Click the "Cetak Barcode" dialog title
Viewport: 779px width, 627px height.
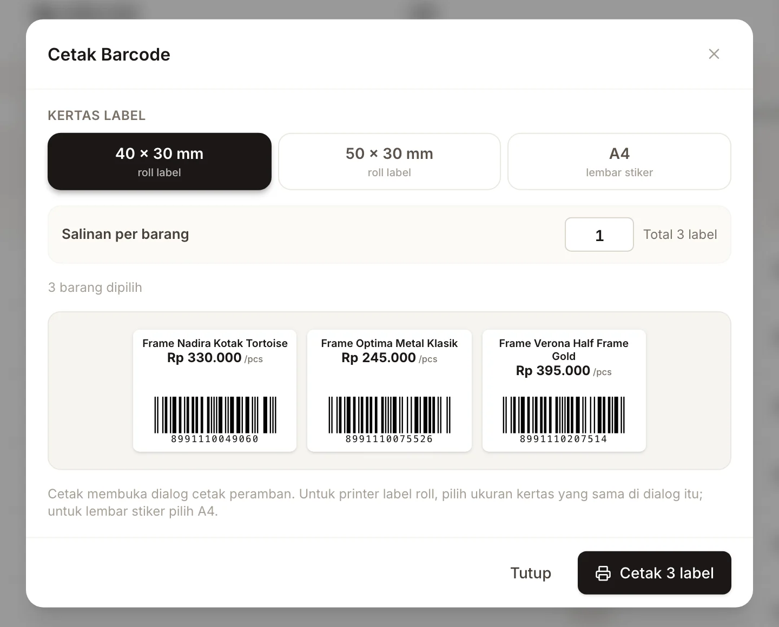point(109,55)
